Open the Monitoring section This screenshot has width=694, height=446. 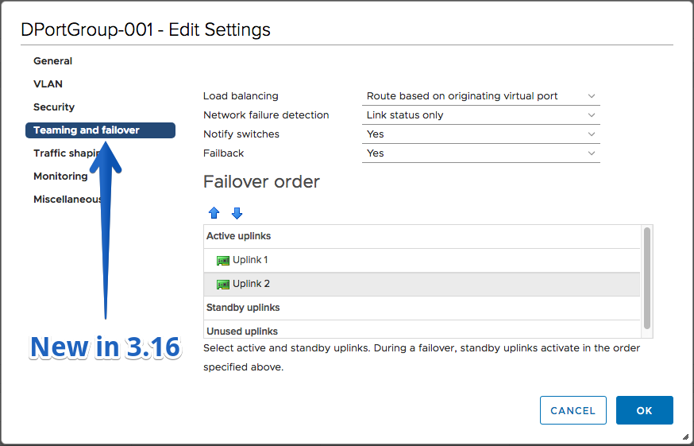tap(60, 176)
